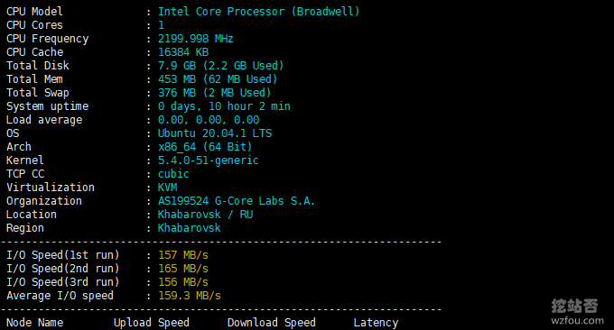Click the CPU Cache value 16384 KB
Viewport: 614px width, 330px height.
[x=183, y=52]
